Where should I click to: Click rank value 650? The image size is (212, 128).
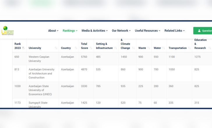point(17,57)
